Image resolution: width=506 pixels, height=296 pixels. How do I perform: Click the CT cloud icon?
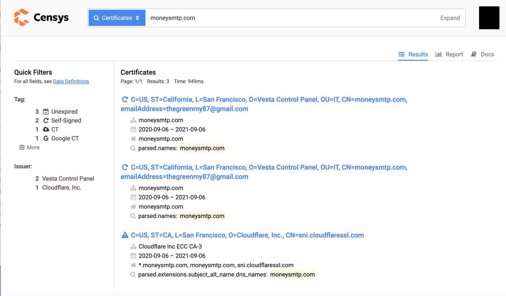point(46,129)
